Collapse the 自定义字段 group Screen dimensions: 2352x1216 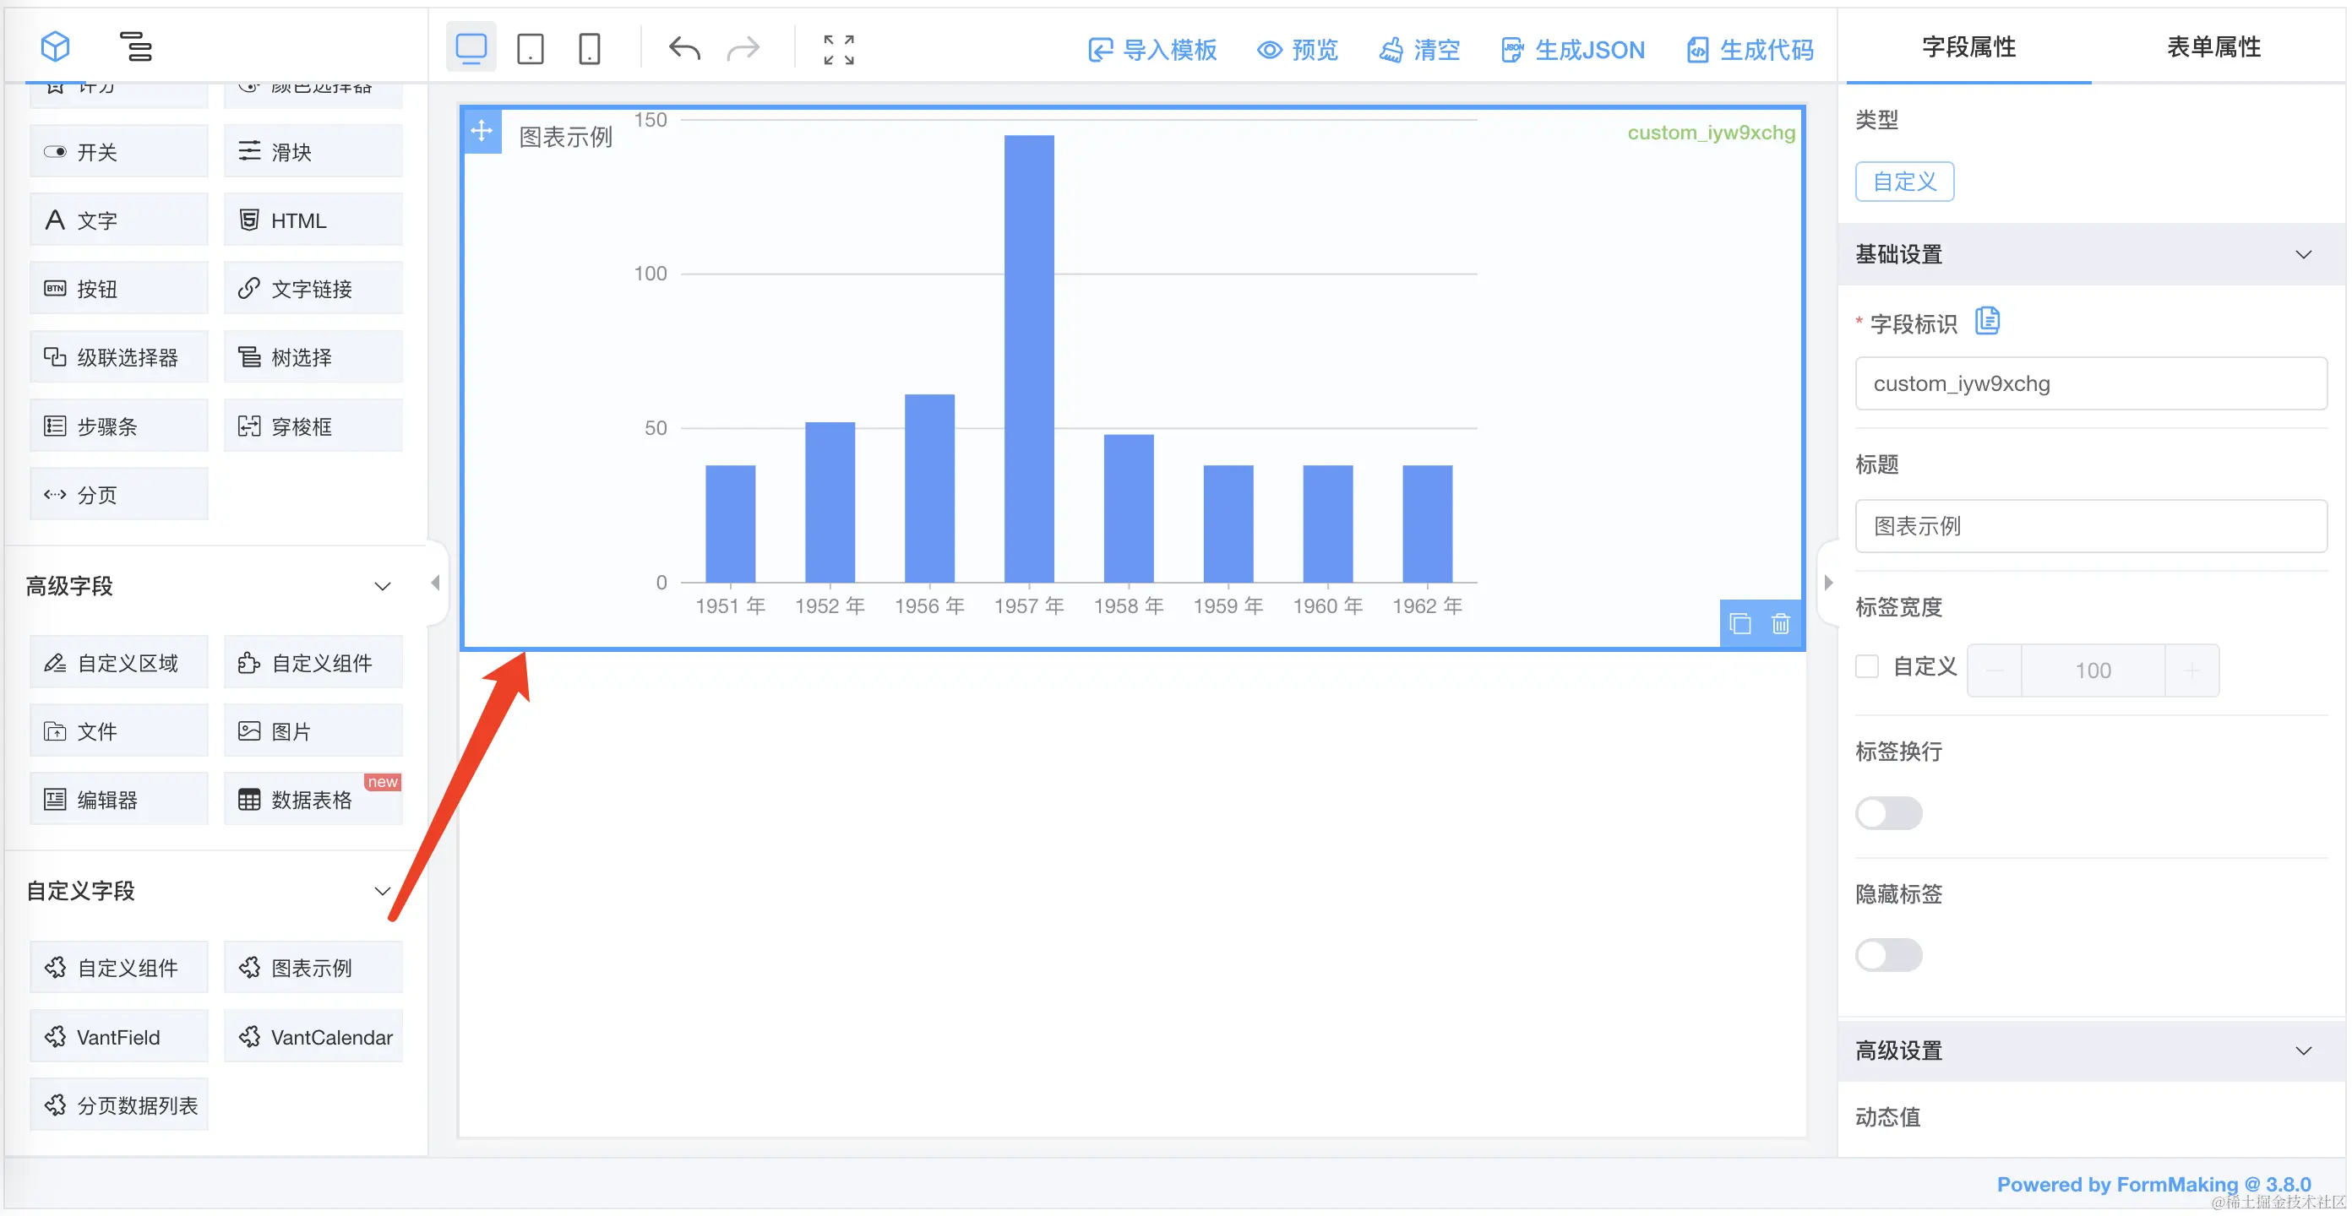click(383, 891)
